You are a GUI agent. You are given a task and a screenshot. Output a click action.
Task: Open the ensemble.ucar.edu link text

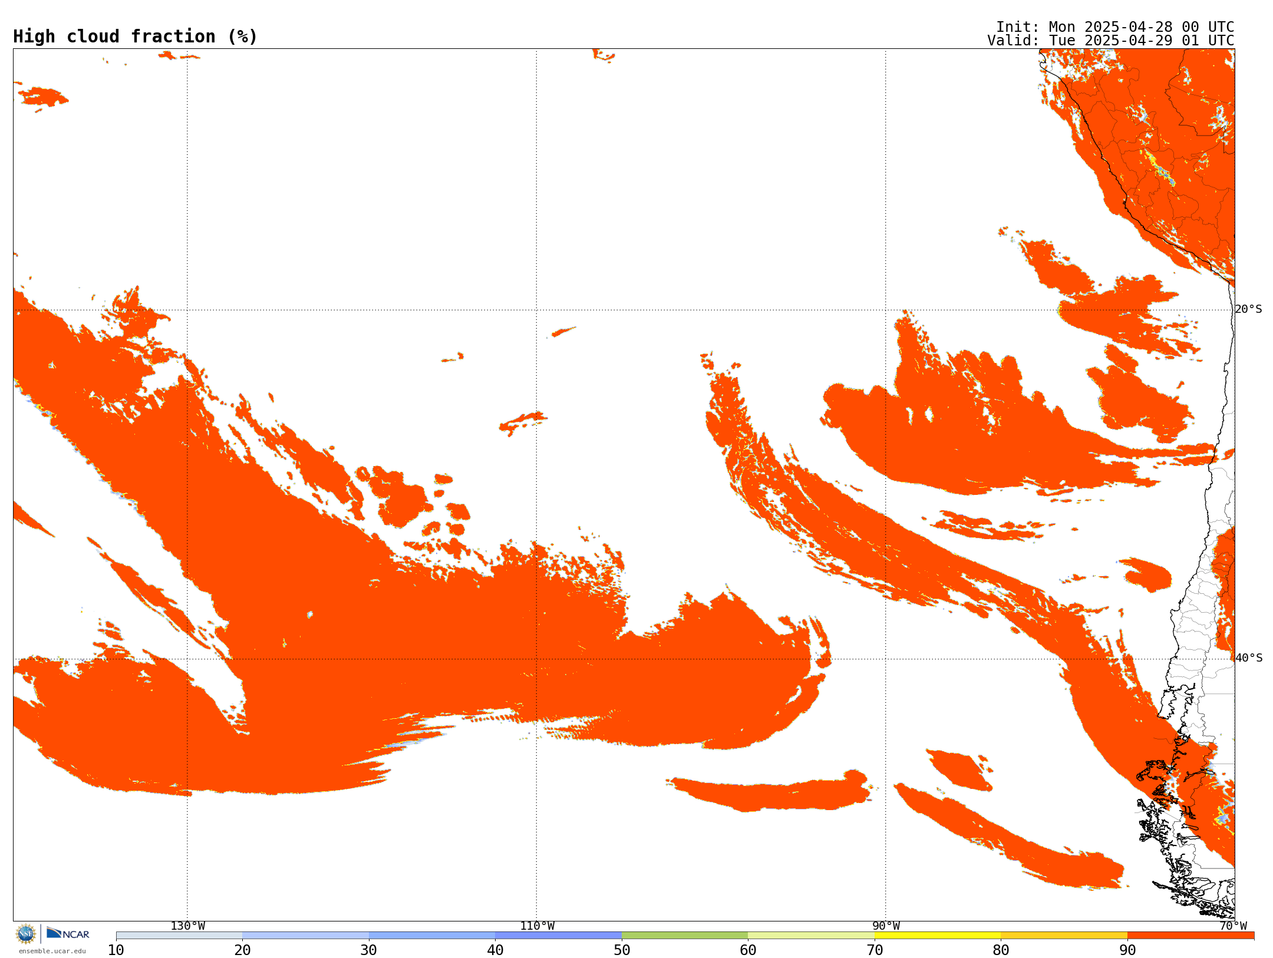[52, 951]
